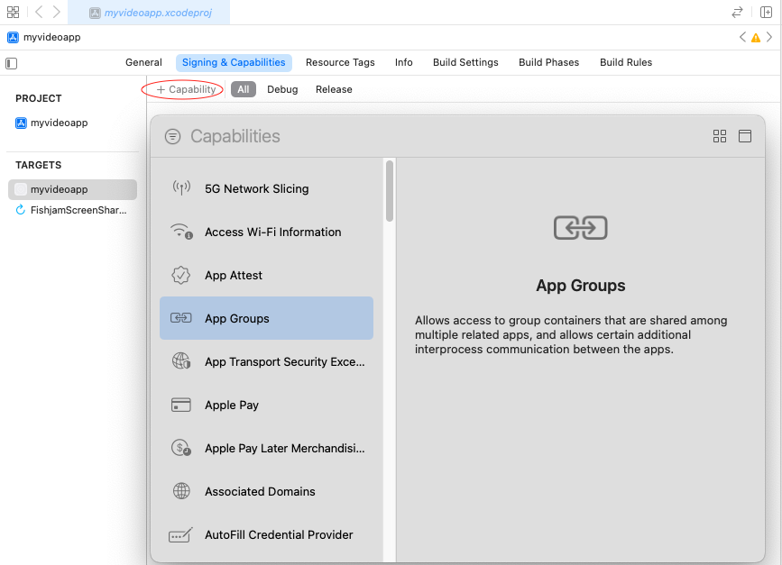Click the yellow warning triangle icon

[x=756, y=38]
